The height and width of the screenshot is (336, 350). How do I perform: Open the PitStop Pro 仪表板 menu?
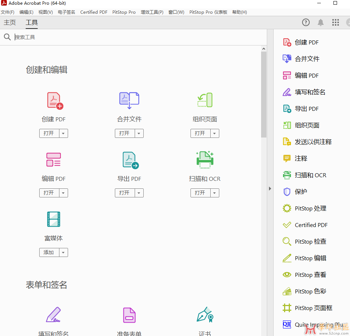208,12
